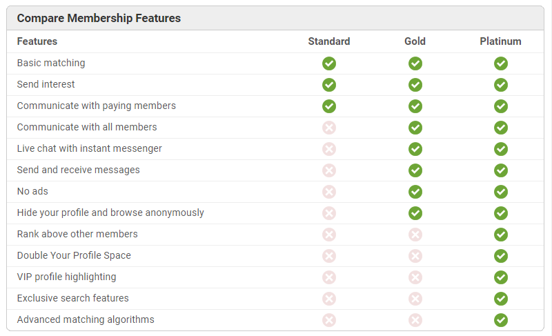Viewport: 552px width, 336px height.
Task: Click the Compare Membership Features title
Action: click(99, 19)
